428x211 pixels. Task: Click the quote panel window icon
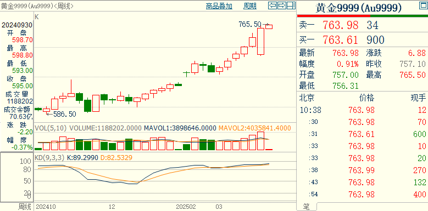[423, 5]
